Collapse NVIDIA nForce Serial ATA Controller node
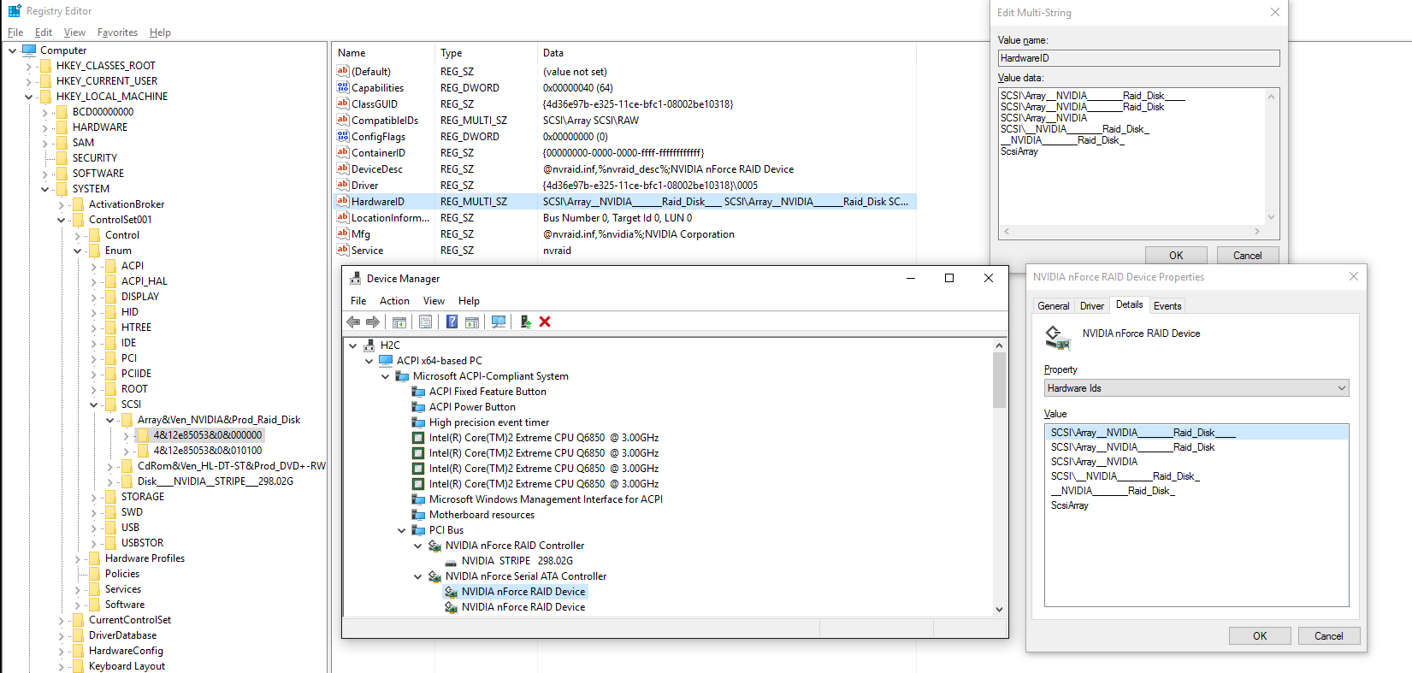1412x673 pixels. 417,576
